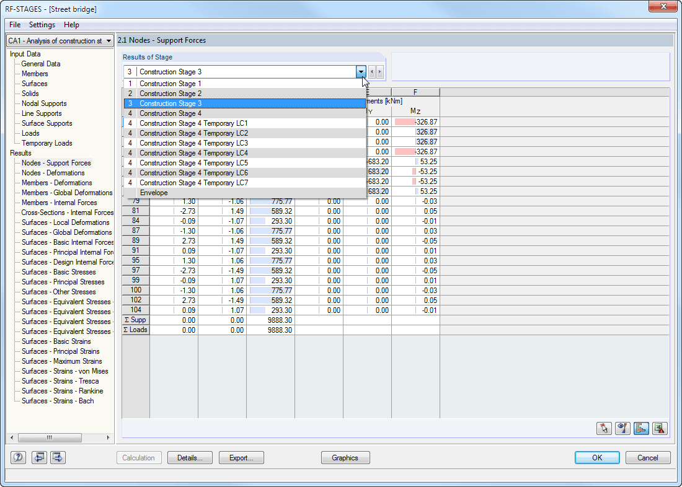Select row header for node 79
682x487 pixels.
tap(136, 201)
